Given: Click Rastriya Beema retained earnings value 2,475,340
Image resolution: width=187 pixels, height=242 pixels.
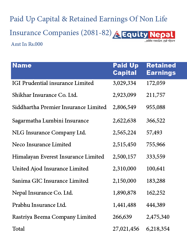Looking at the screenshot, I should click(x=158, y=217).
